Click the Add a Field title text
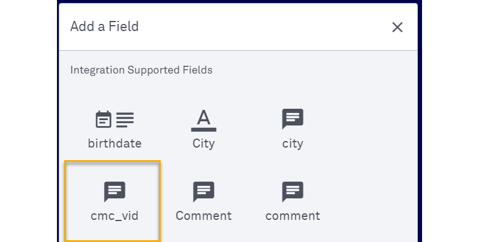This screenshot has width=482, height=242. pos(104,26)
